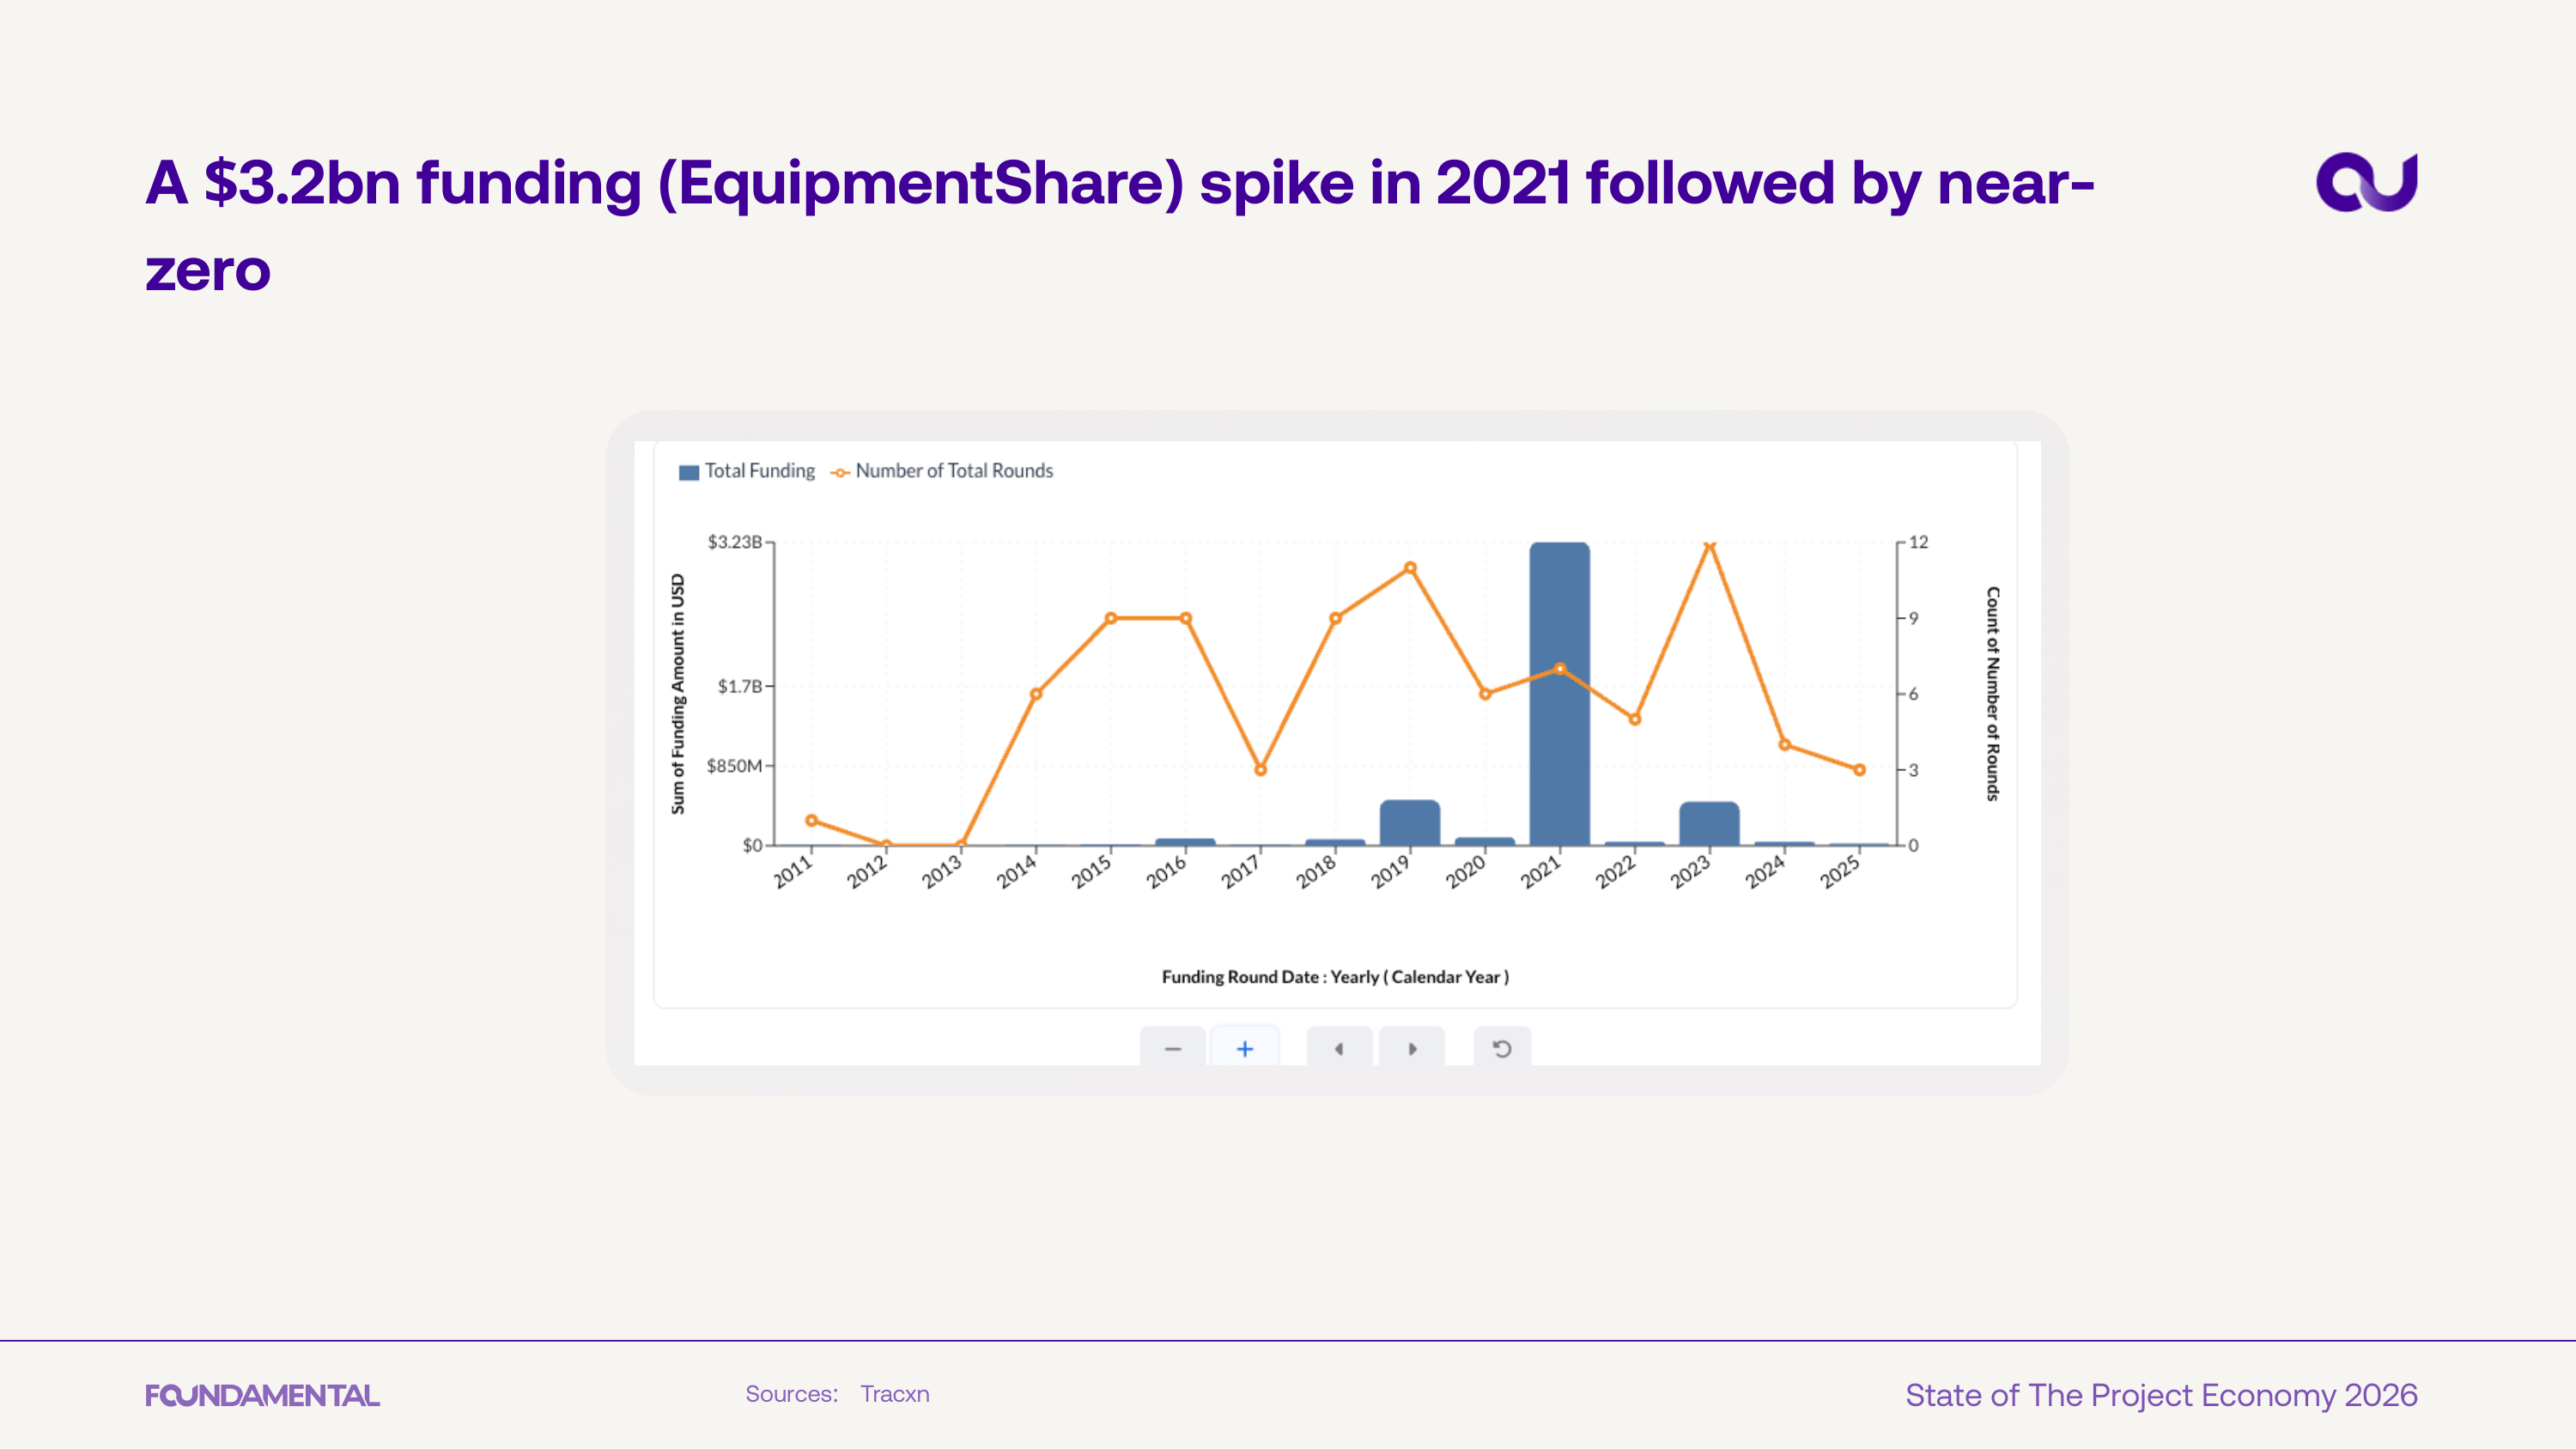Click the Tracxn source link
2576x1449 pixels.
pos(895,1394)
